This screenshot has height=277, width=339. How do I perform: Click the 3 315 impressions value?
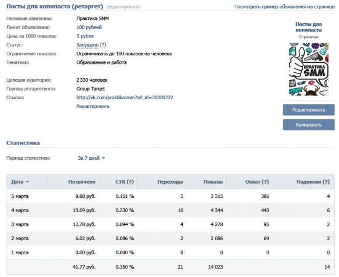217,196
